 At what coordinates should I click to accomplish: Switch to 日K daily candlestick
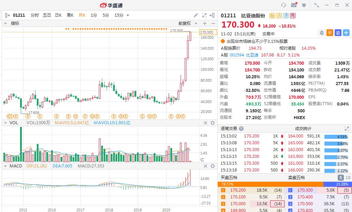point(58,15)
